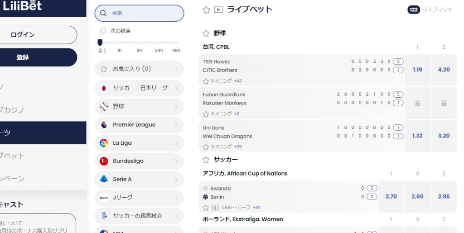Toggle favorite star for ライブベット header
464x233 pixels.
(x=206, y=10)
